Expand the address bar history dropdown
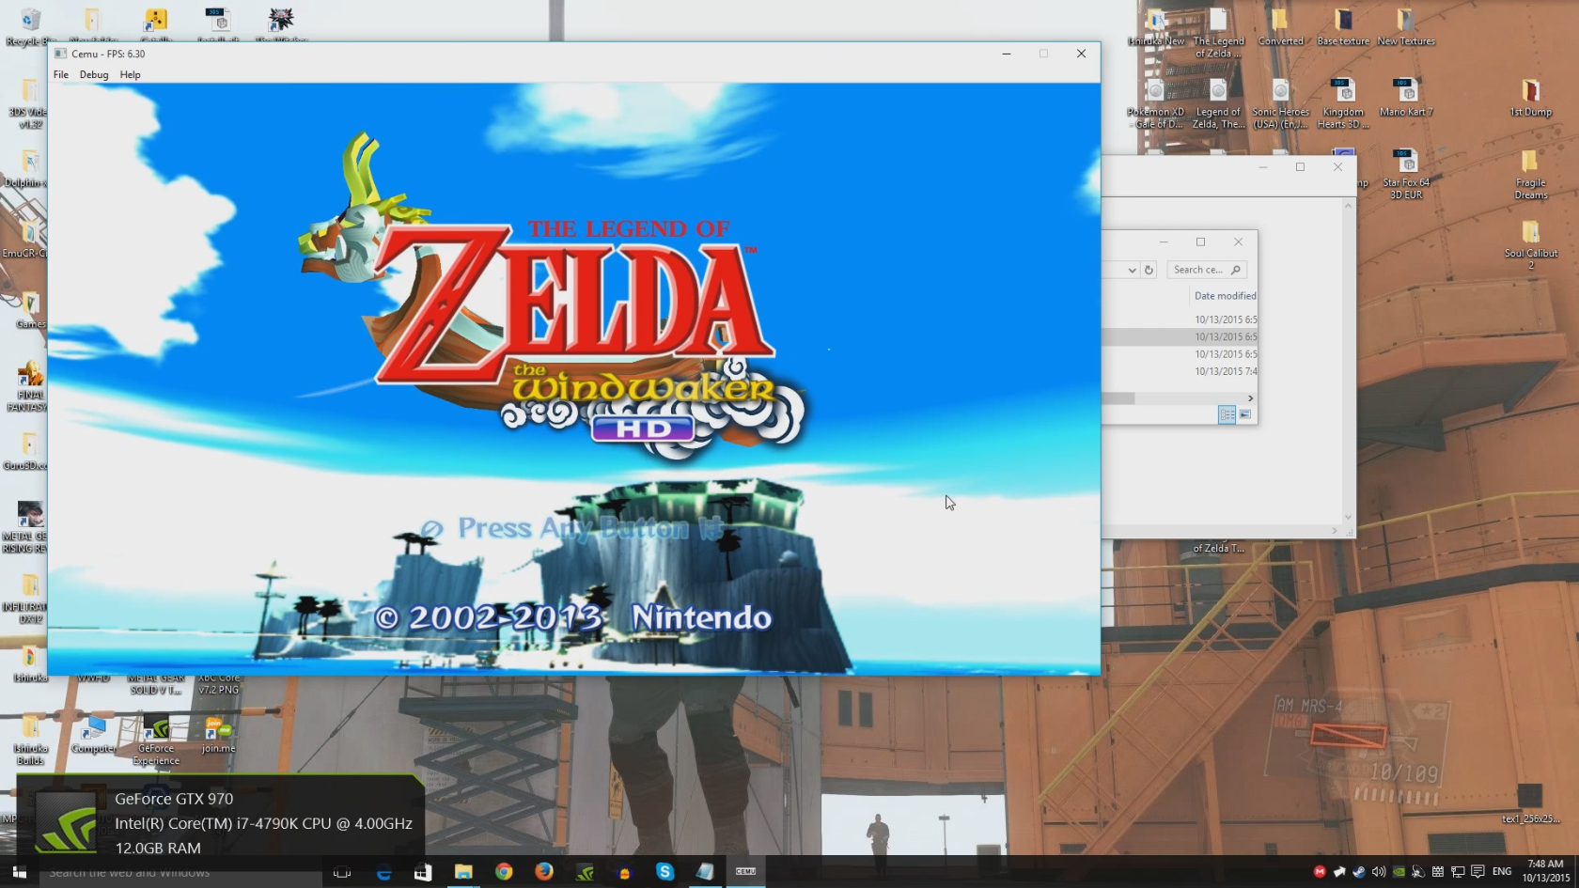1579x888 pixels. pos(1132,270)
